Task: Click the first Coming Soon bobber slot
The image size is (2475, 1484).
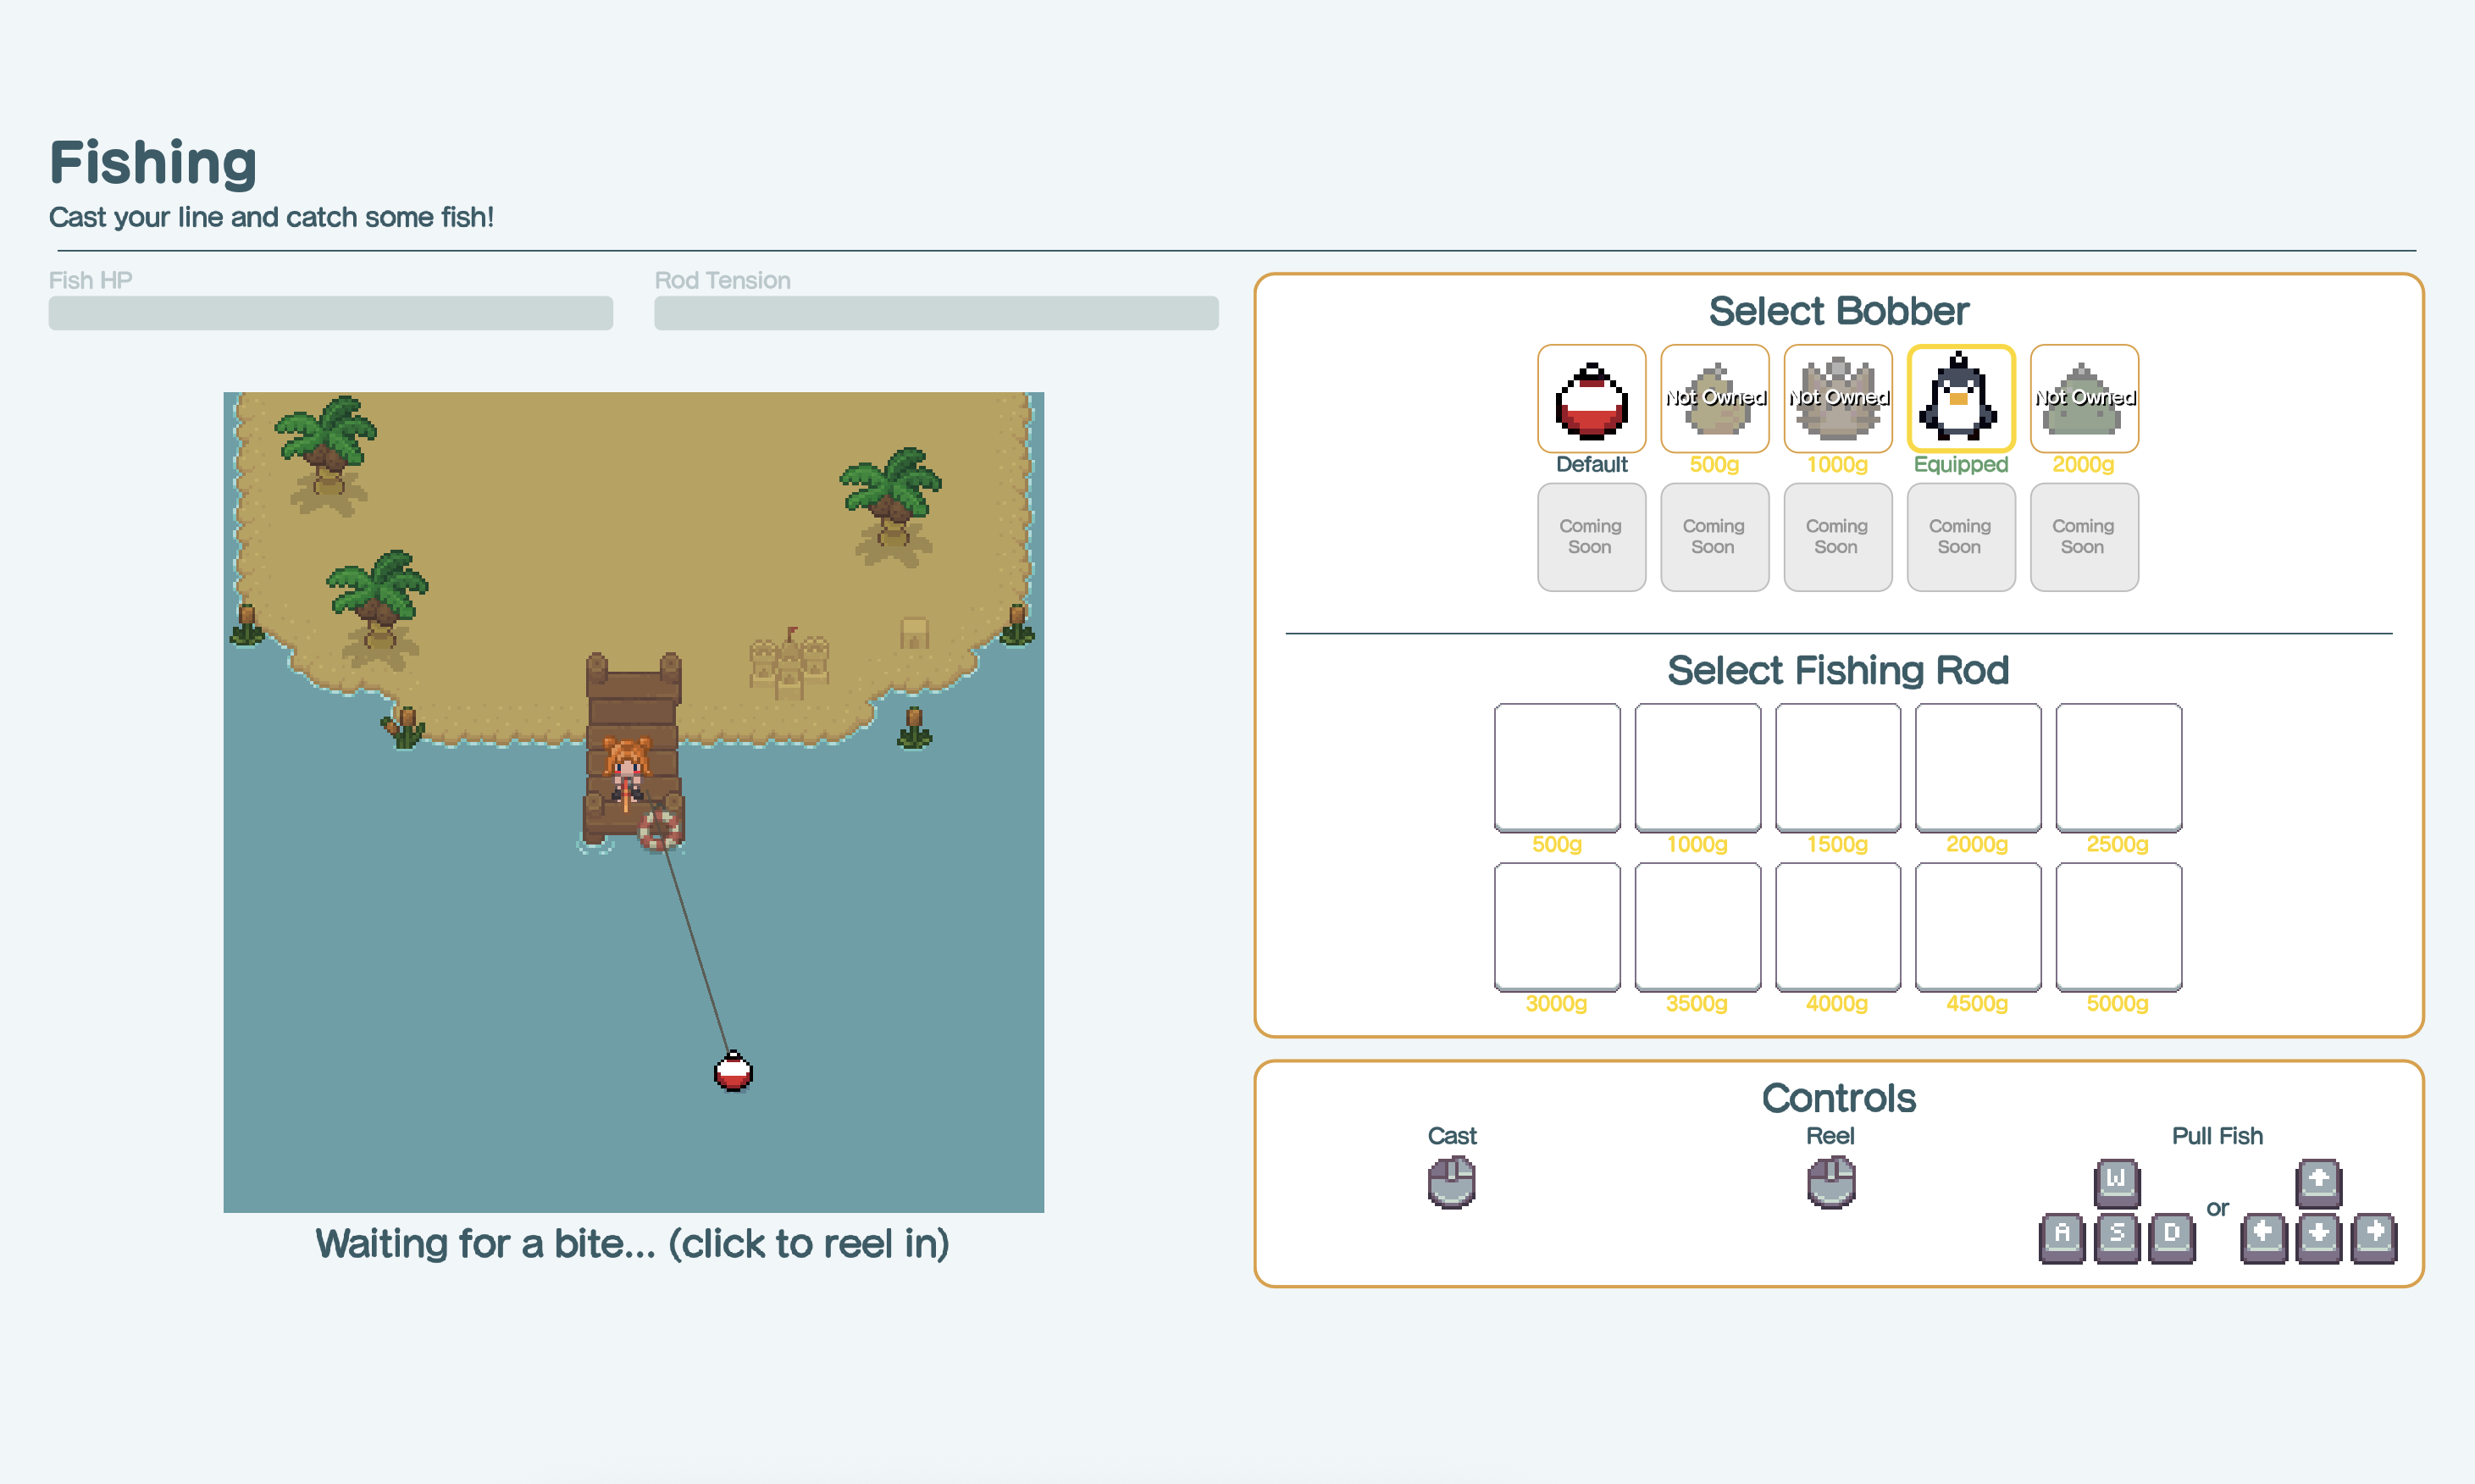Action: (1591, 537)
